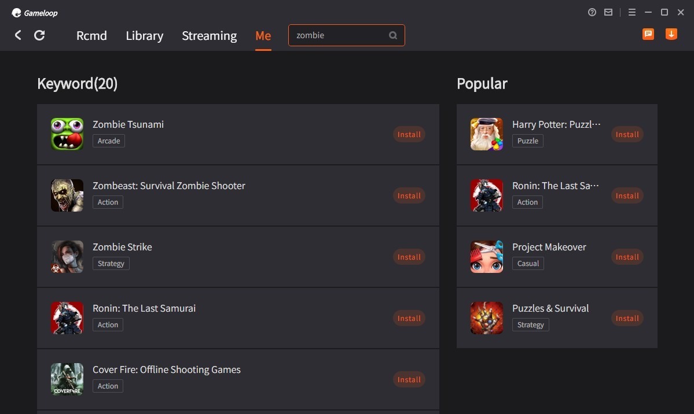This screenshot has width=694, height=414.
Task: Click Action tag under Zombeast
Action: (108, 202)
